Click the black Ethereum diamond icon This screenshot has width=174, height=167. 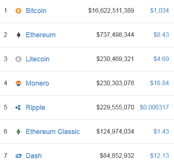click(x=18, y=35)
